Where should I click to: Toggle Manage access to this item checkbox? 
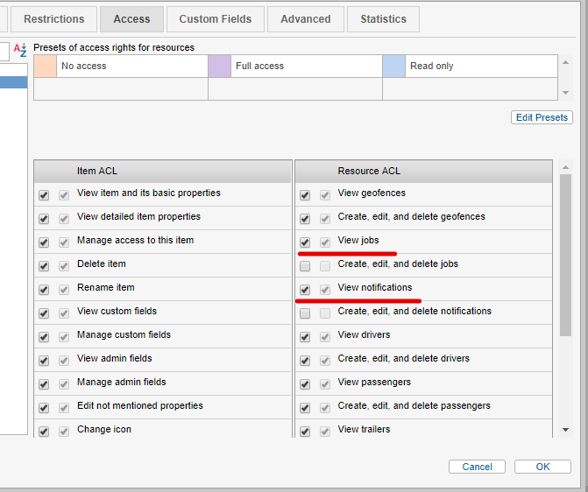(44, 242)
